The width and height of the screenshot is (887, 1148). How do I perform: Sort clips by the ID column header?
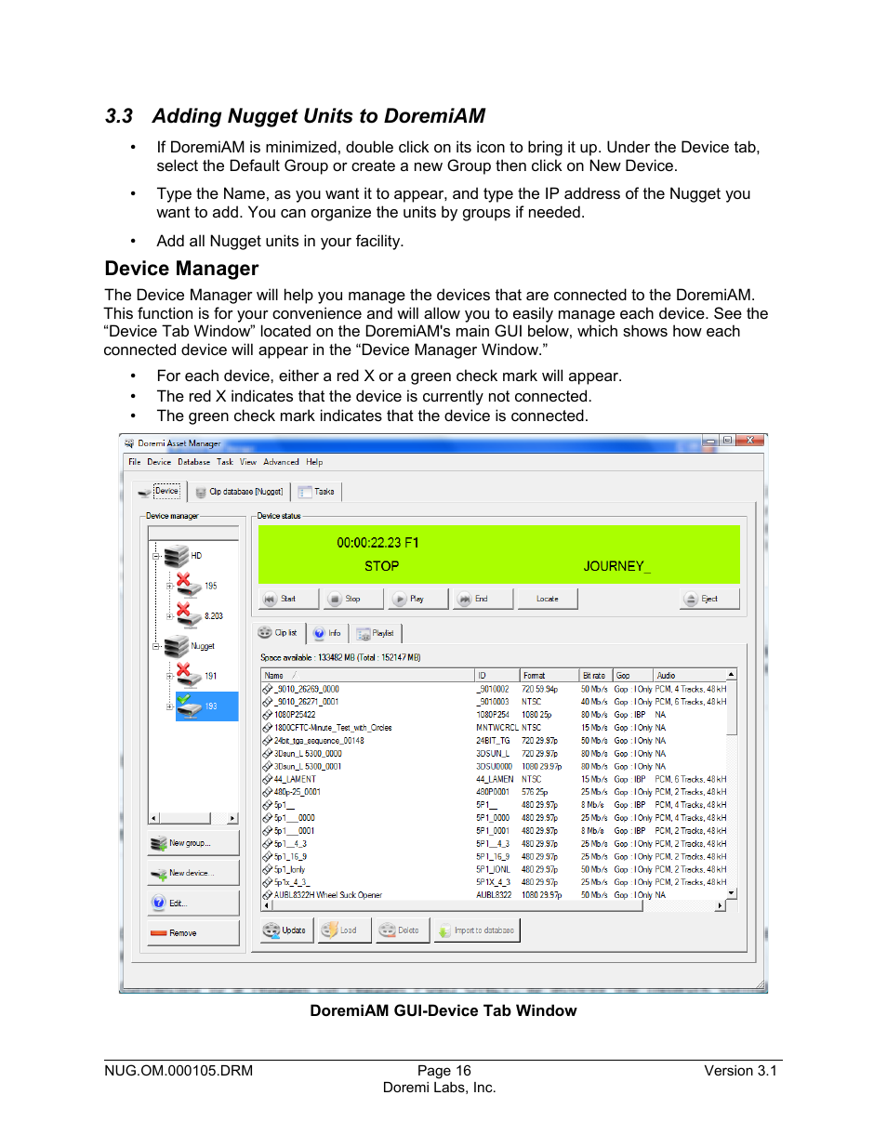[496, 676]
